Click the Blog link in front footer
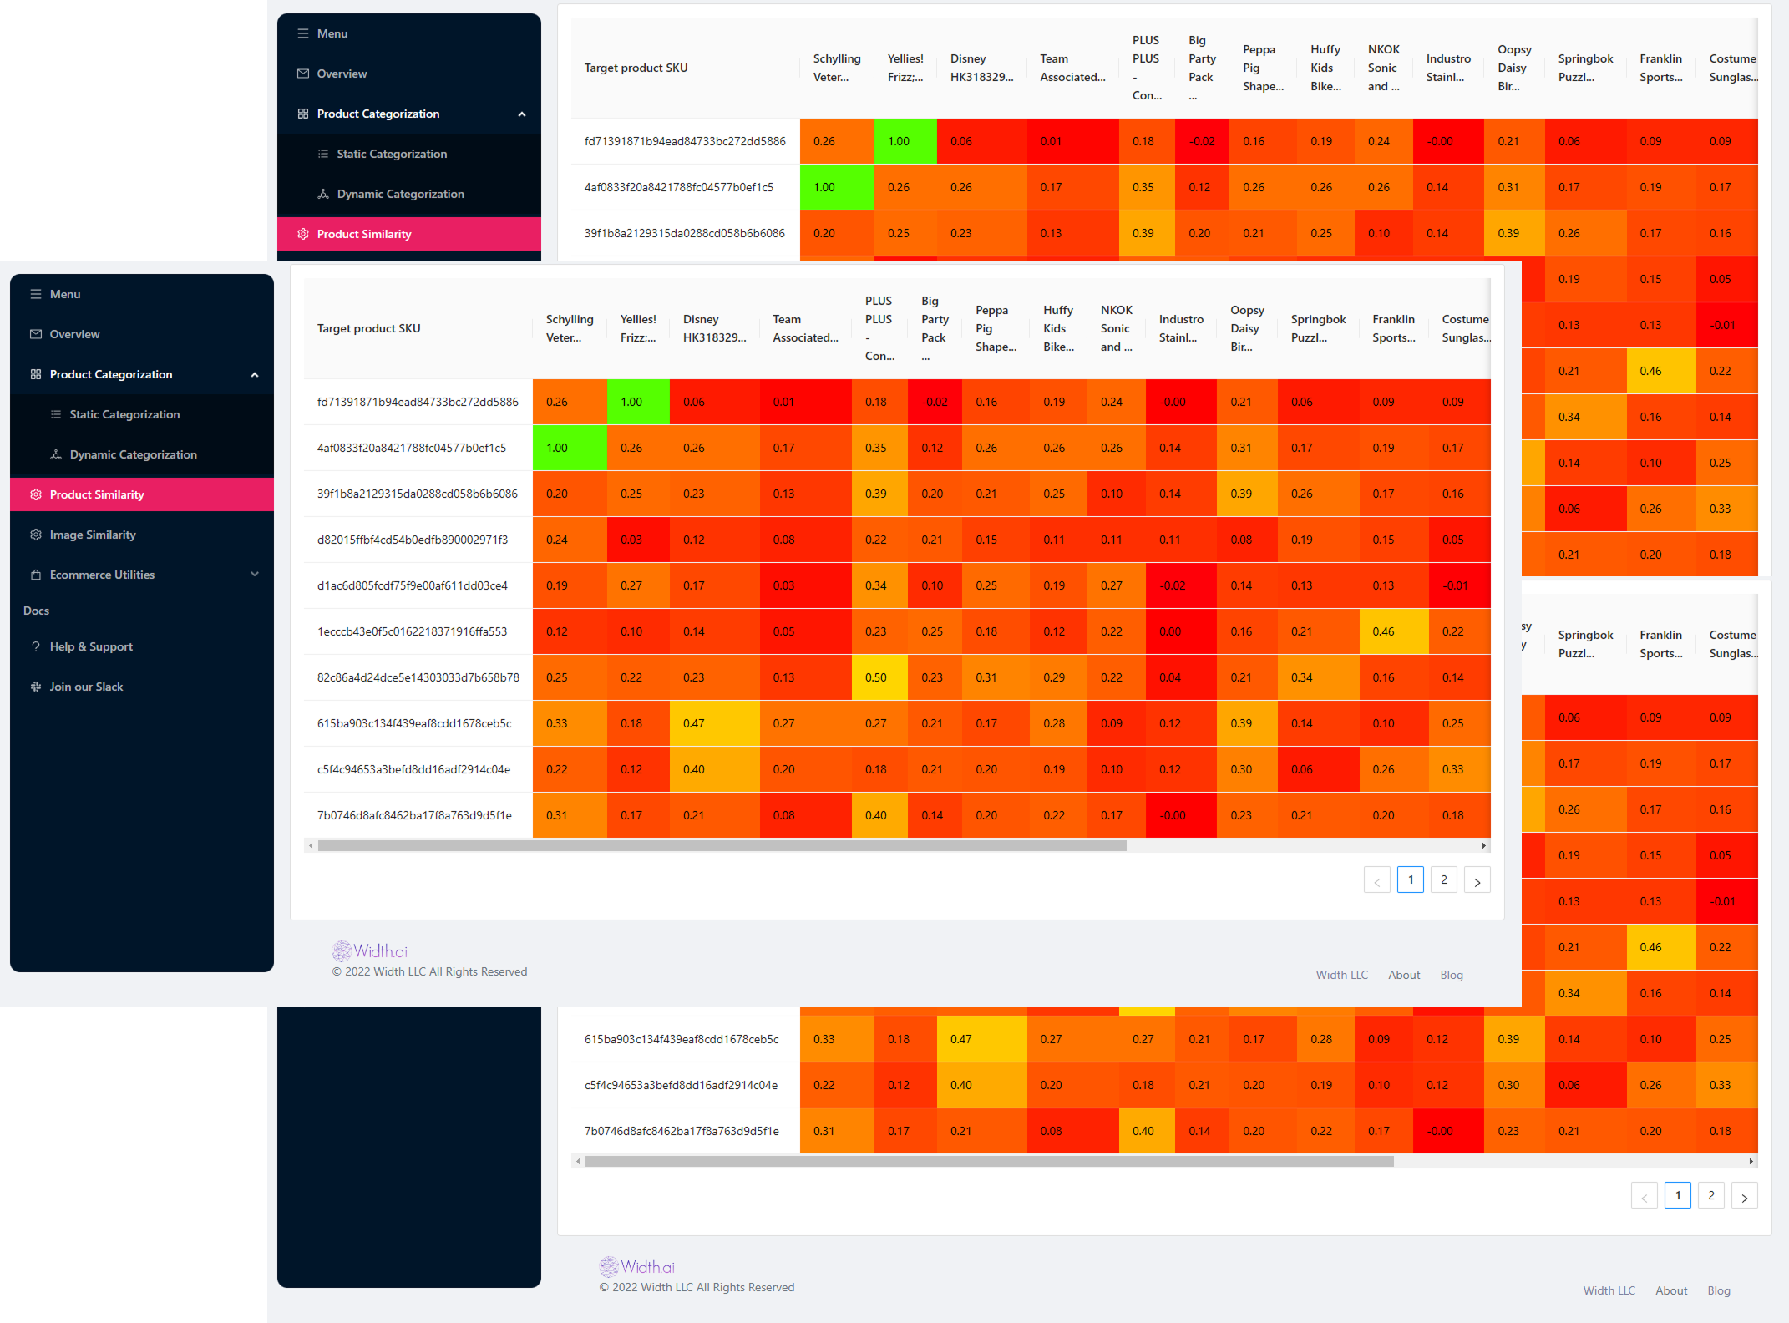 click(1452, 975)
